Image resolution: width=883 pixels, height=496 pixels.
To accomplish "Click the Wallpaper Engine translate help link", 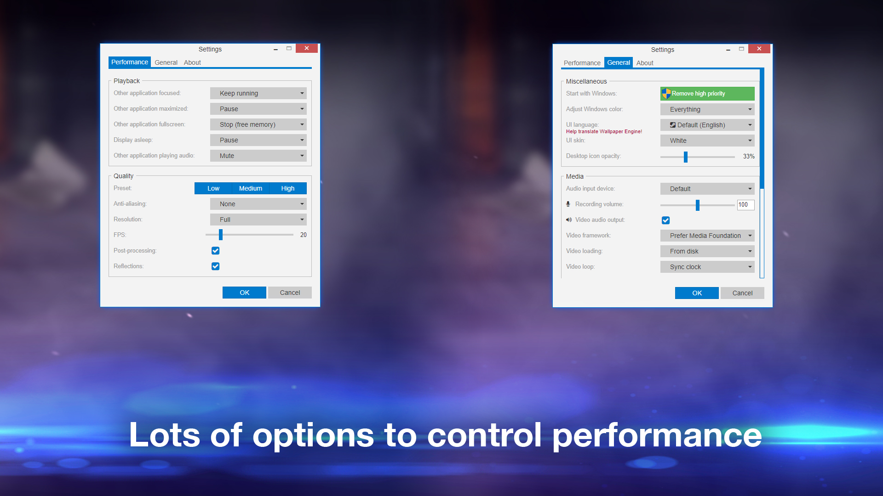I will tap(603, 131).
